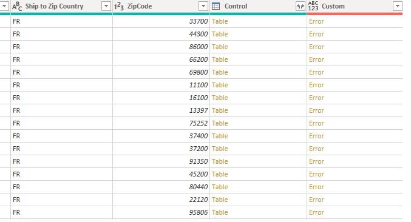
Task: View the Error in row 11100
Action: [x=316, y=85]
